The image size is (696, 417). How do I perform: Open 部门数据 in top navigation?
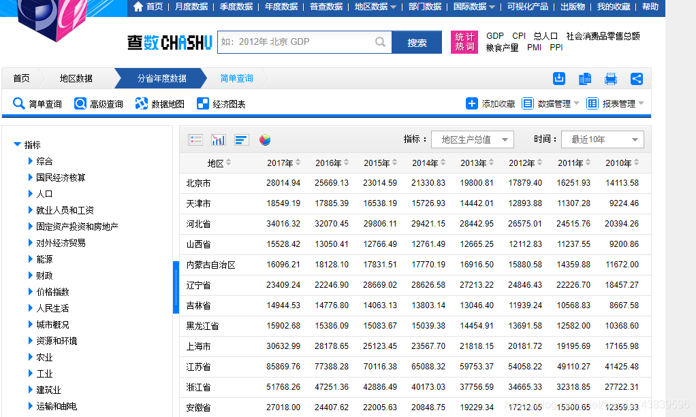tap(425, 7)
